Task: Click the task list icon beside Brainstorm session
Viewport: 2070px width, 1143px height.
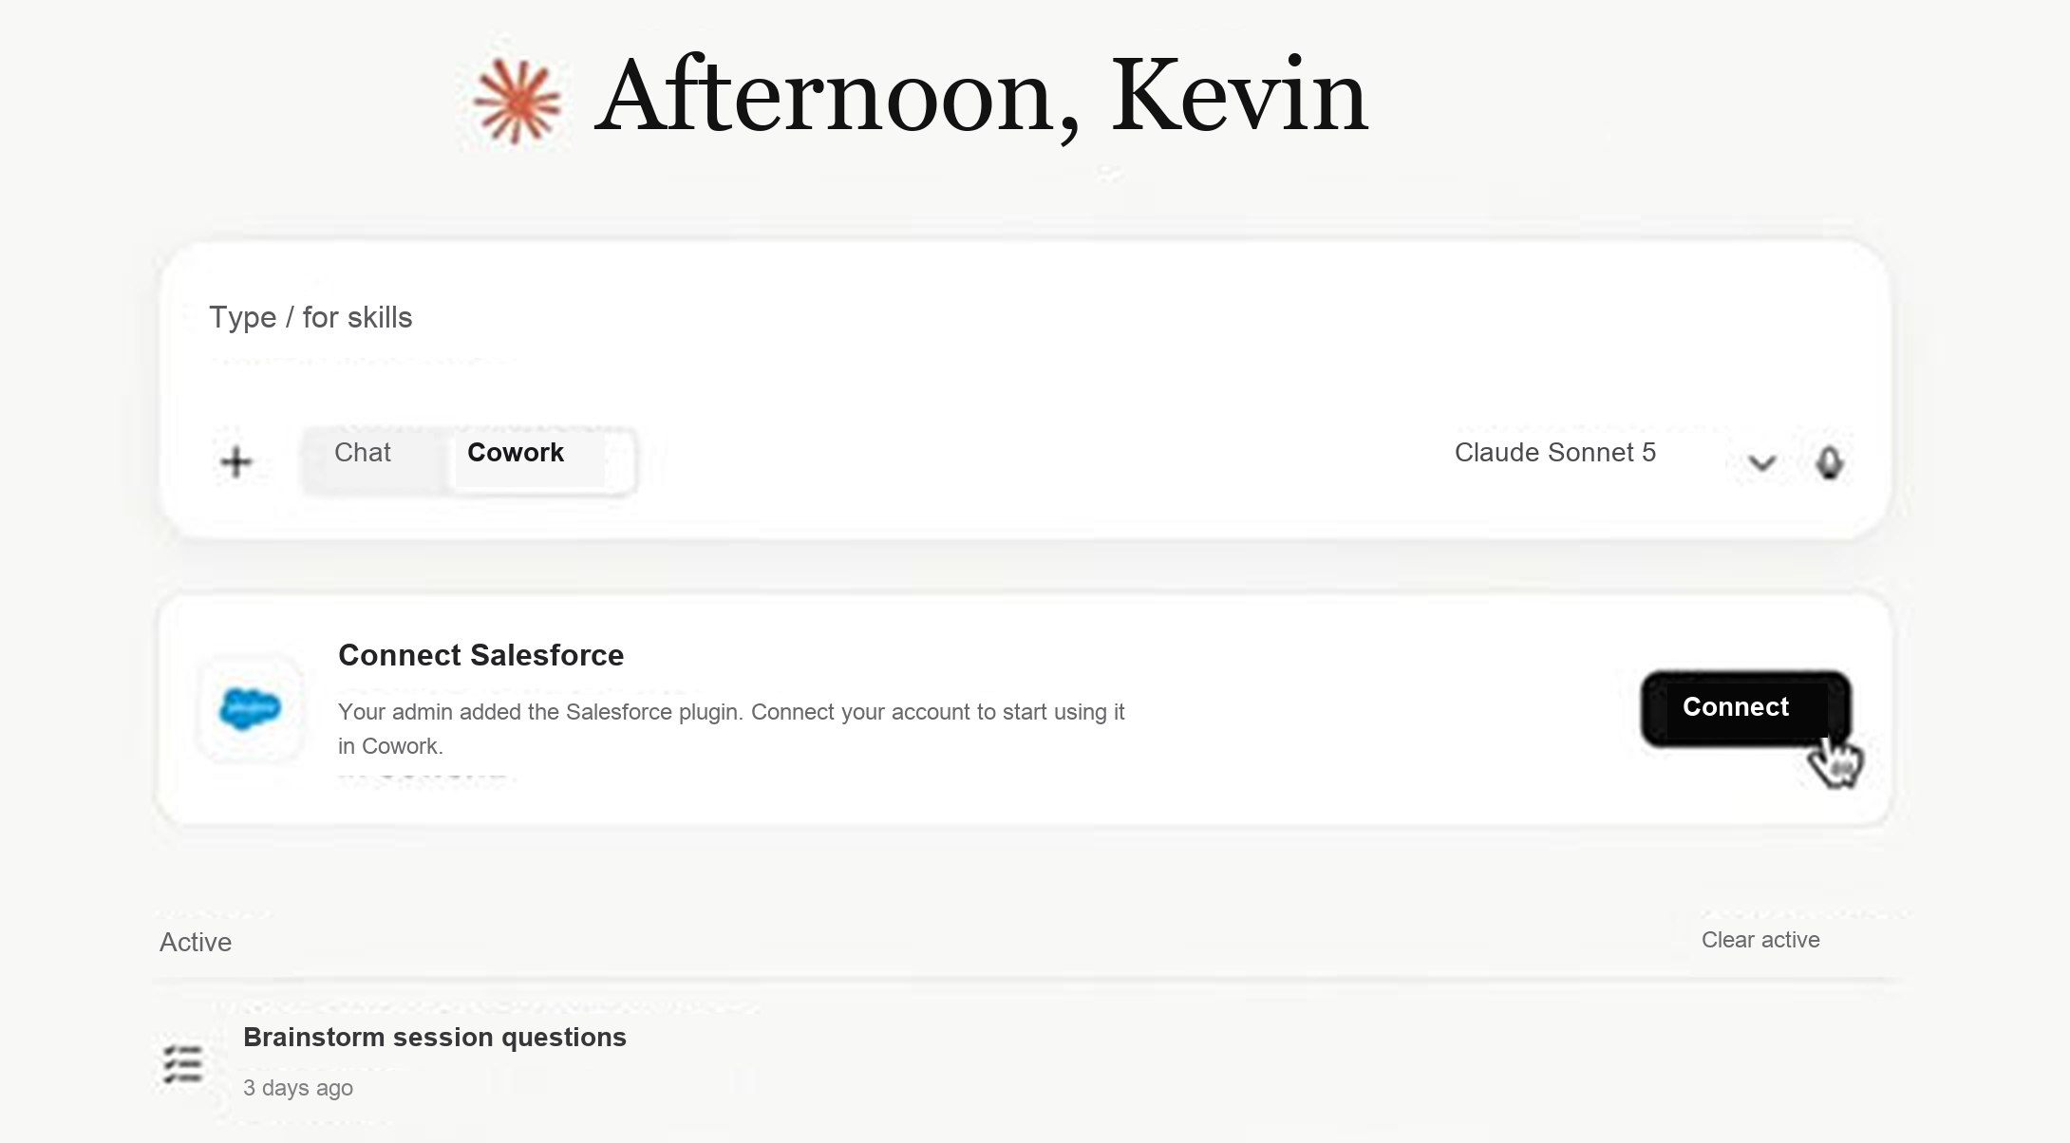Action: pos(182,1064)
